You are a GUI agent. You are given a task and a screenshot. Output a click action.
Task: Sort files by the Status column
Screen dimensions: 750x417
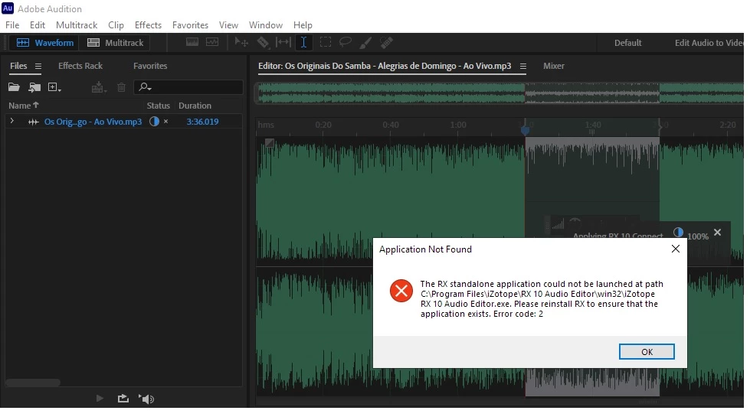[159, 106]
